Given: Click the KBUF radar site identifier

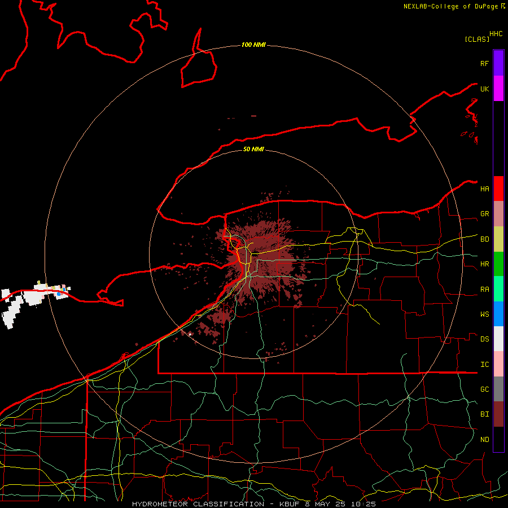Looking at the screenshot, I should (290, 504).
